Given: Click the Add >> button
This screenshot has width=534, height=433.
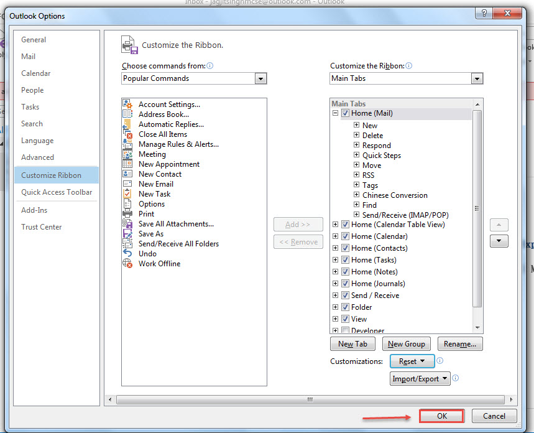Looking at the screenshot, I should pyautogui.click(x=298, y=225).
